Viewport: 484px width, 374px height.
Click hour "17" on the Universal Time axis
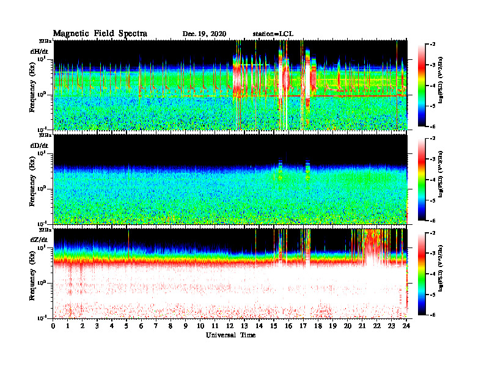(x=304, y=326)
